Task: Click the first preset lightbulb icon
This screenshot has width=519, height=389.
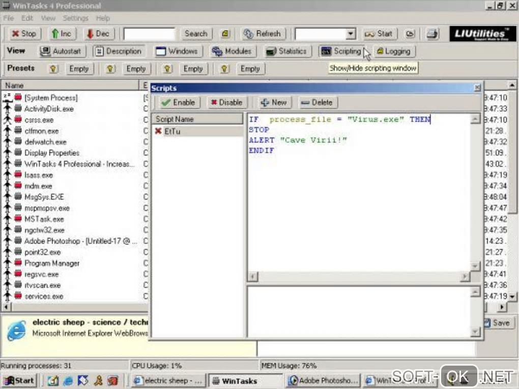Action: [53, 69]
